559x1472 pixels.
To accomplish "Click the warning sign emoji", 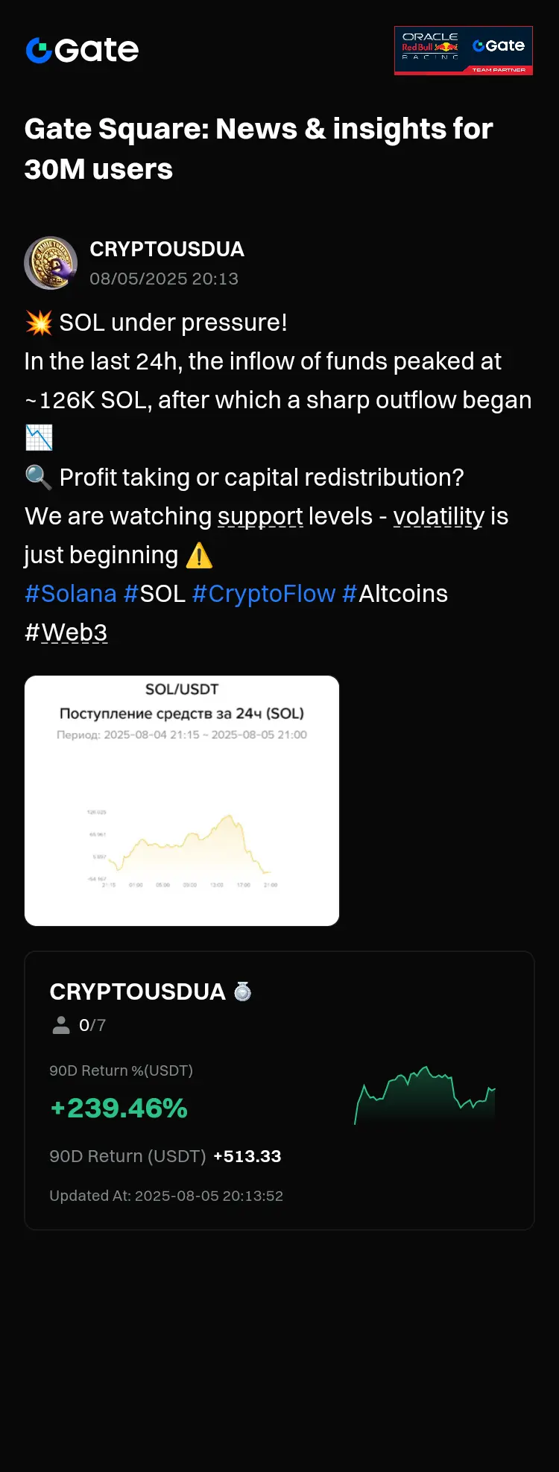I will click(199, 555).
